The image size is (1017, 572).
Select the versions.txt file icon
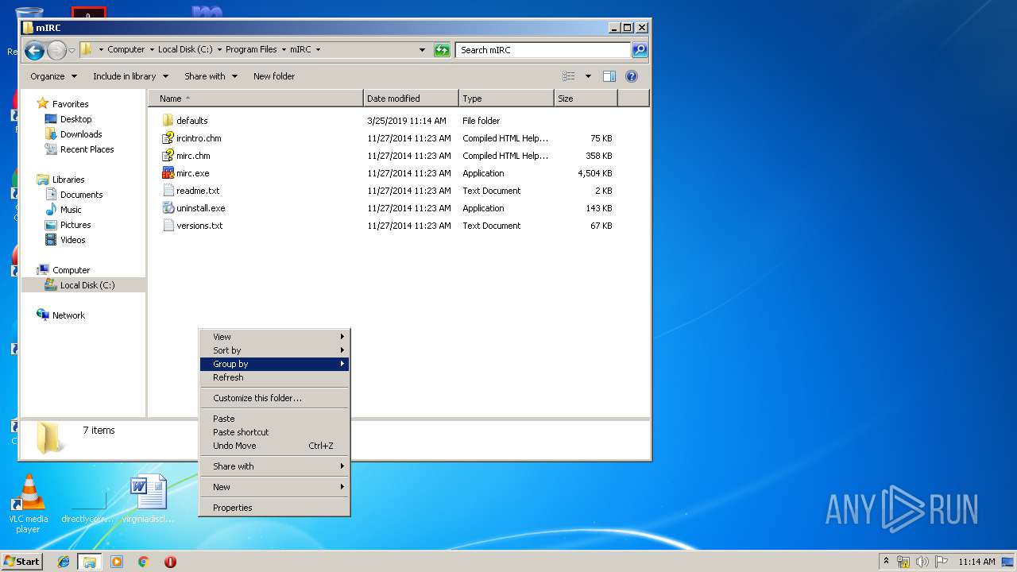pyautogui.click(x=168, y=226)
